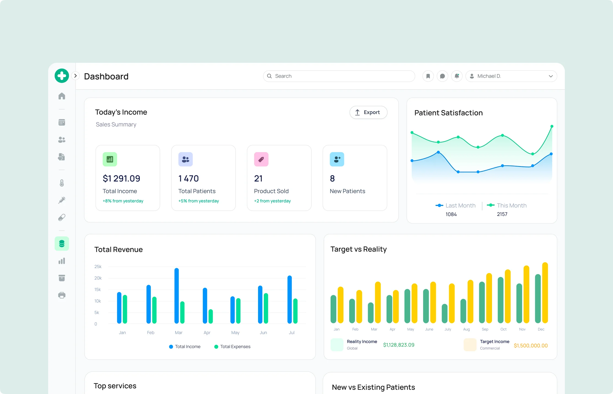
Task: Click the green medical cross logo
Action: pos(62,76)
